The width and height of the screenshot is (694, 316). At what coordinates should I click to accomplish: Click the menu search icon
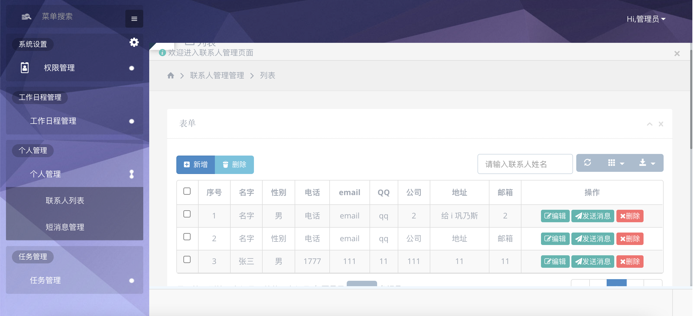pos(26,17)
